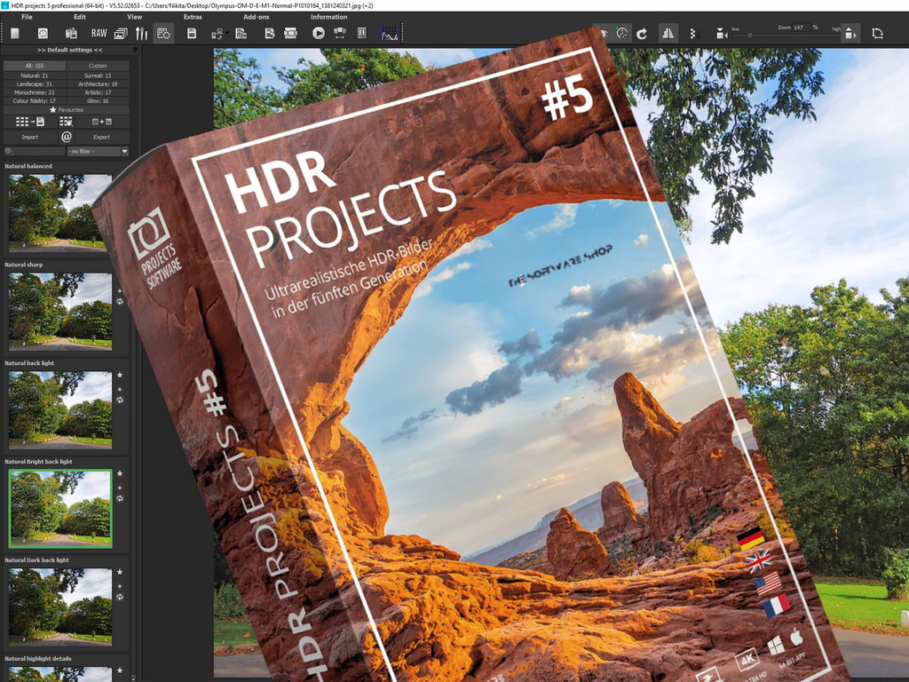The image size is (909, 682).
Task: Mark Natural back light as favourite star
Action: [120, 376]
